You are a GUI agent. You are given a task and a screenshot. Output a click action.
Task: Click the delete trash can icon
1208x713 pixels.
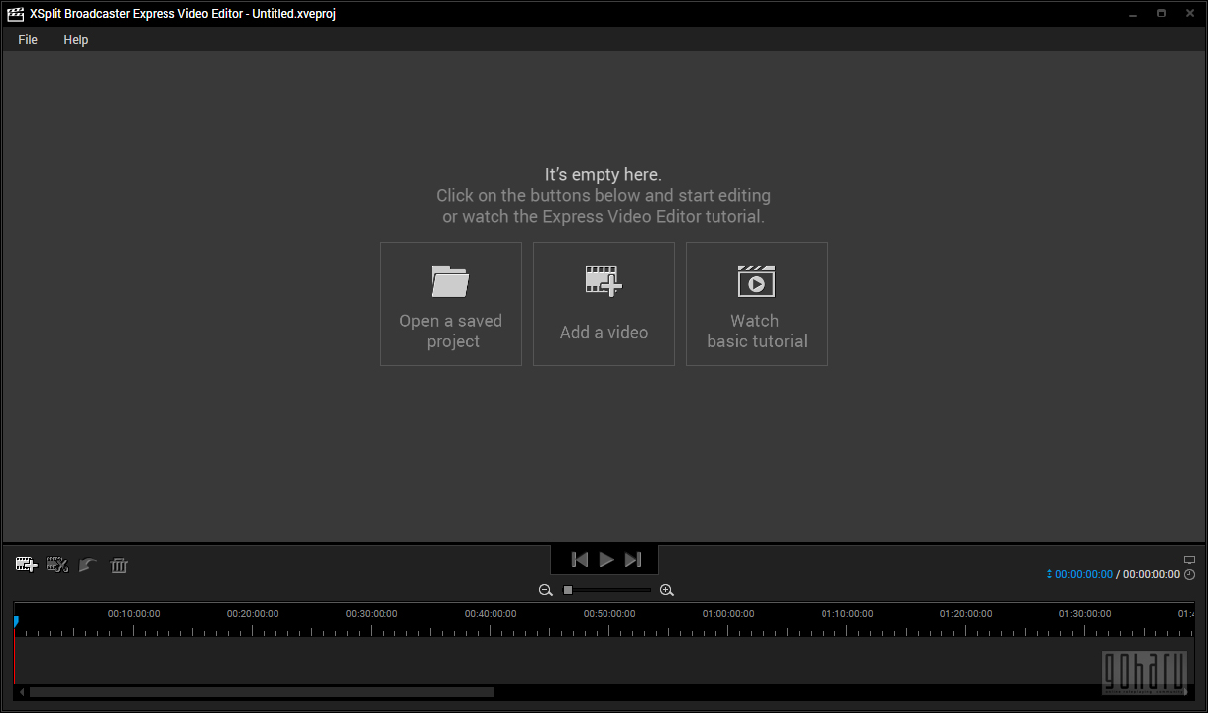point(119,565)
